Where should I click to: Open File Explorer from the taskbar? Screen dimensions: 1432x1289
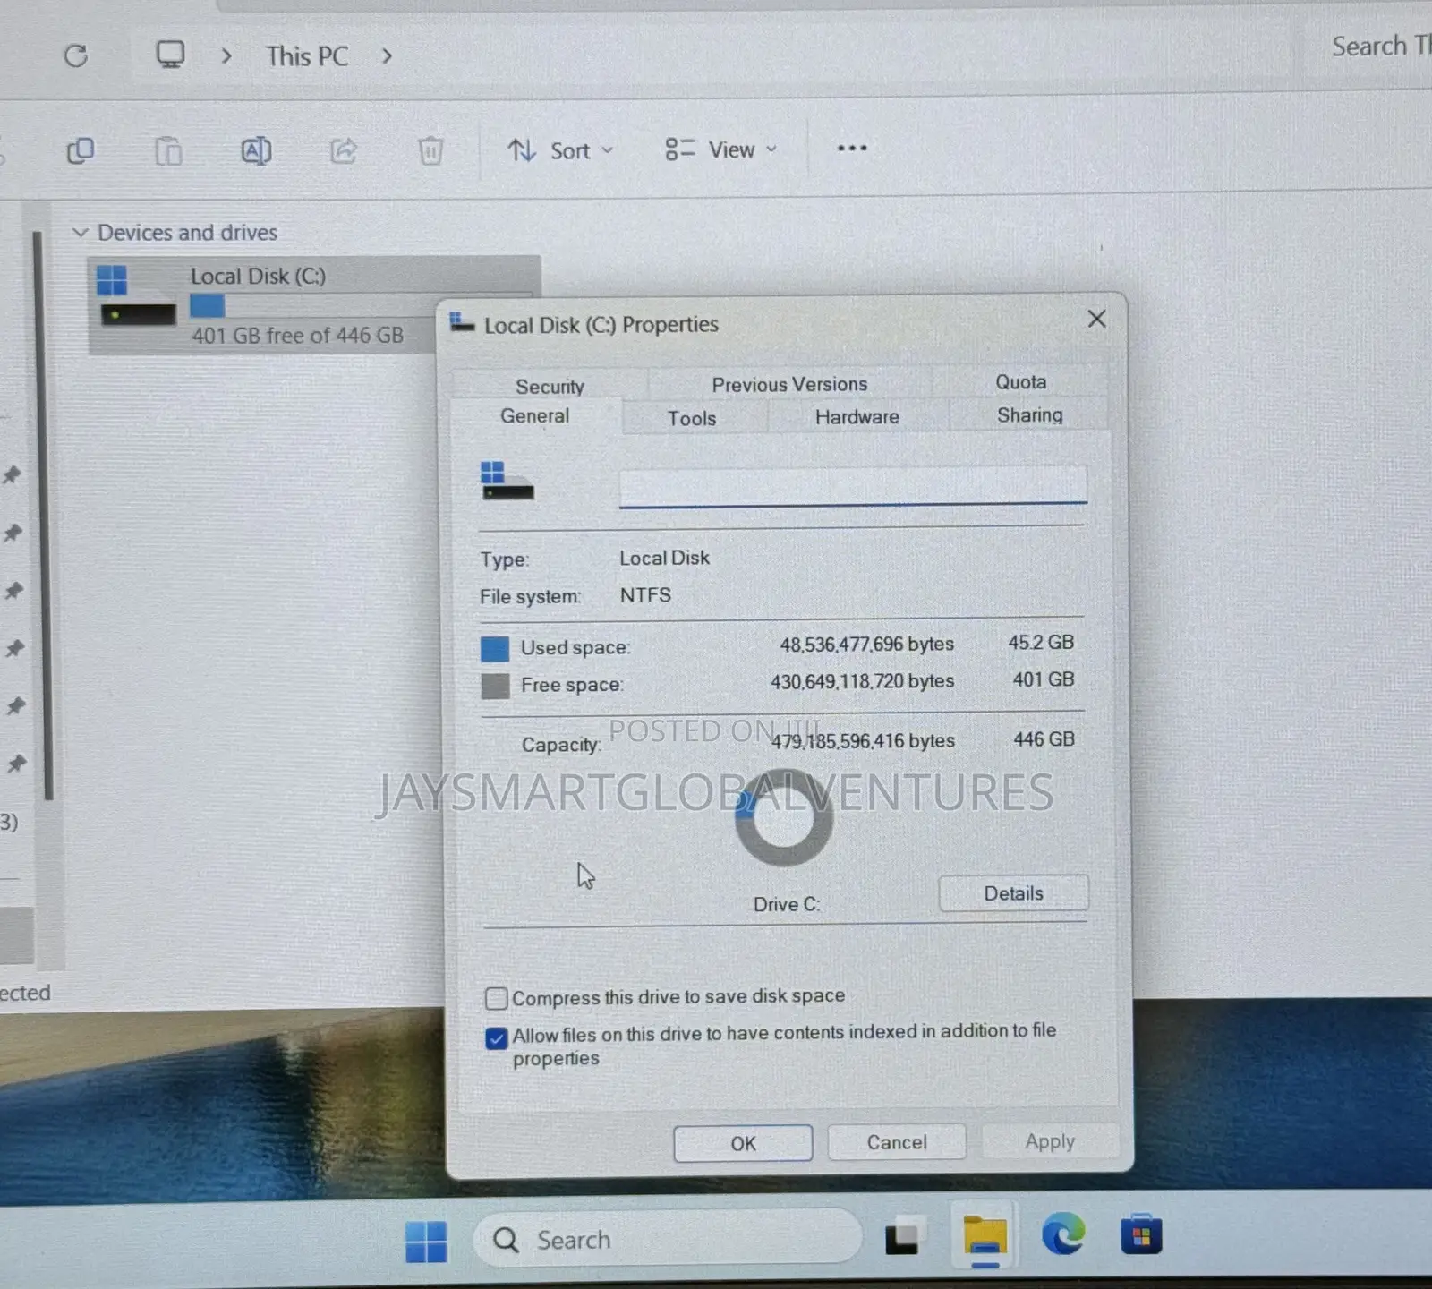984,1237
